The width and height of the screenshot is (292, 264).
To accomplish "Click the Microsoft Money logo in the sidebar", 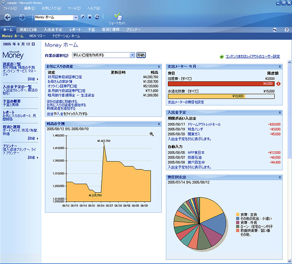I will (13, 55).
